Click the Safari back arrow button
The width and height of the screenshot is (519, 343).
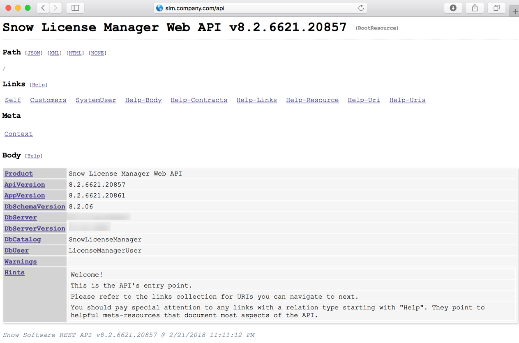[x=43, y=8]
